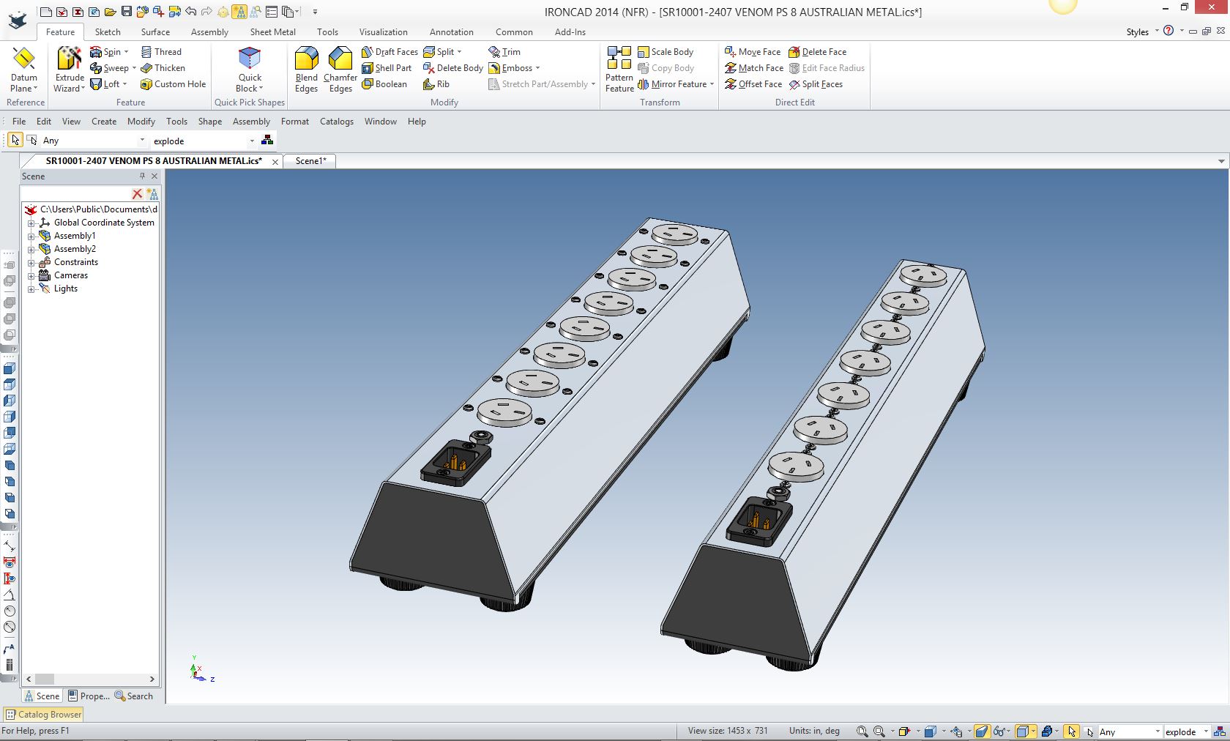The image size is (1230, 741).
Task: Open the Quick Block dropdown
Action: pyautogui.click(x=250, y=89)
